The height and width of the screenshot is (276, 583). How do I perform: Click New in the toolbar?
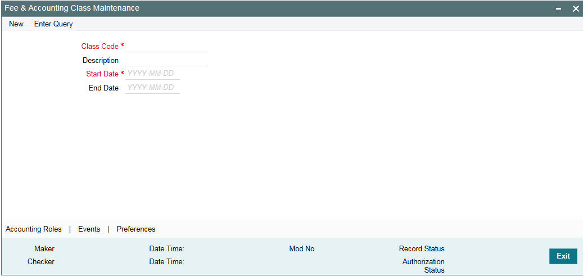tap(16, 24)
